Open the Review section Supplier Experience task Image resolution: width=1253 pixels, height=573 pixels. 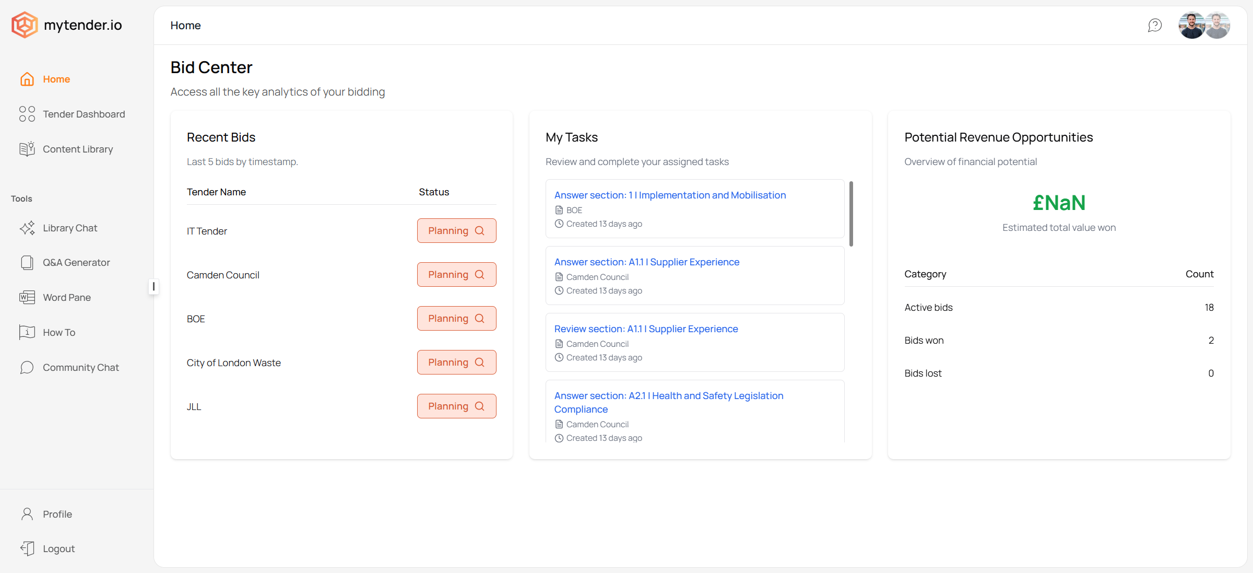(x=646, y=329)
